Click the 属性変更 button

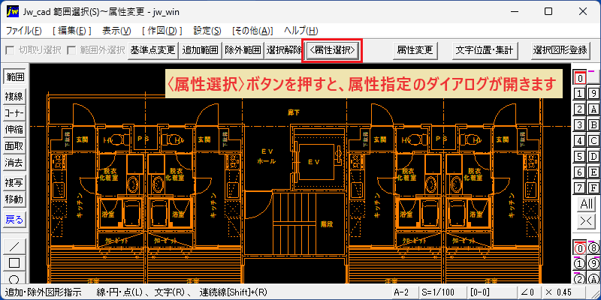pyautogui.click(x=415, y=50)
